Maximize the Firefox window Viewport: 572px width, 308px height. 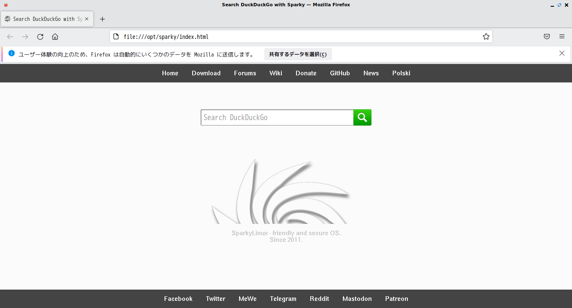(x=559, y=5)
